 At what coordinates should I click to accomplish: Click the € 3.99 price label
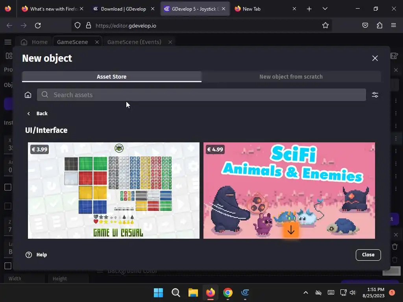[40, 149]
